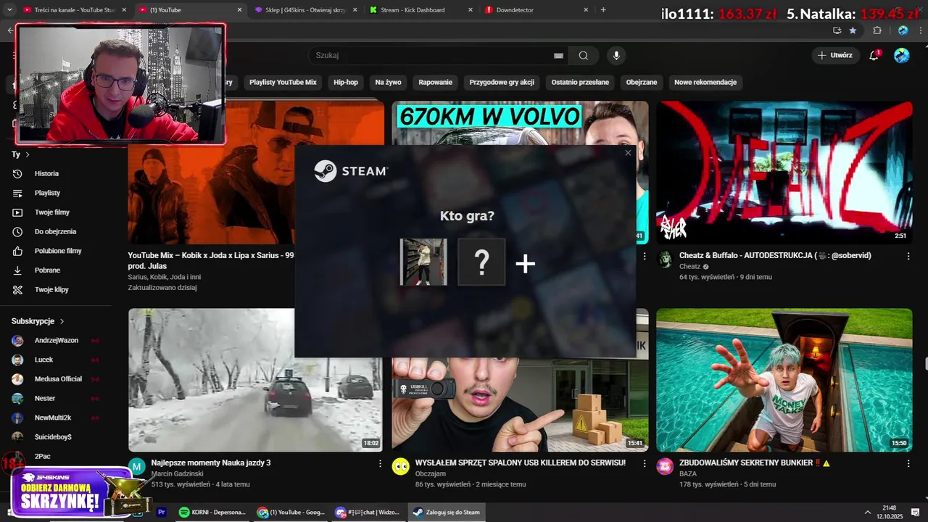Choose the question mark Steam profile
The height and width of the screenshot is (522, 928).
click(x=481, y=262)
